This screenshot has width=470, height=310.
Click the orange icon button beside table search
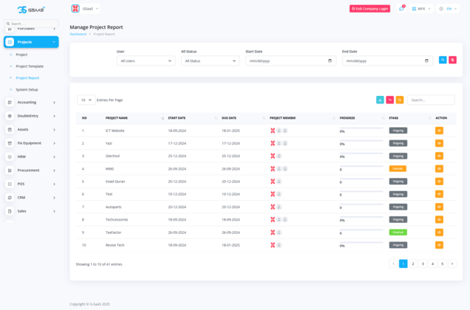(400, 100)
